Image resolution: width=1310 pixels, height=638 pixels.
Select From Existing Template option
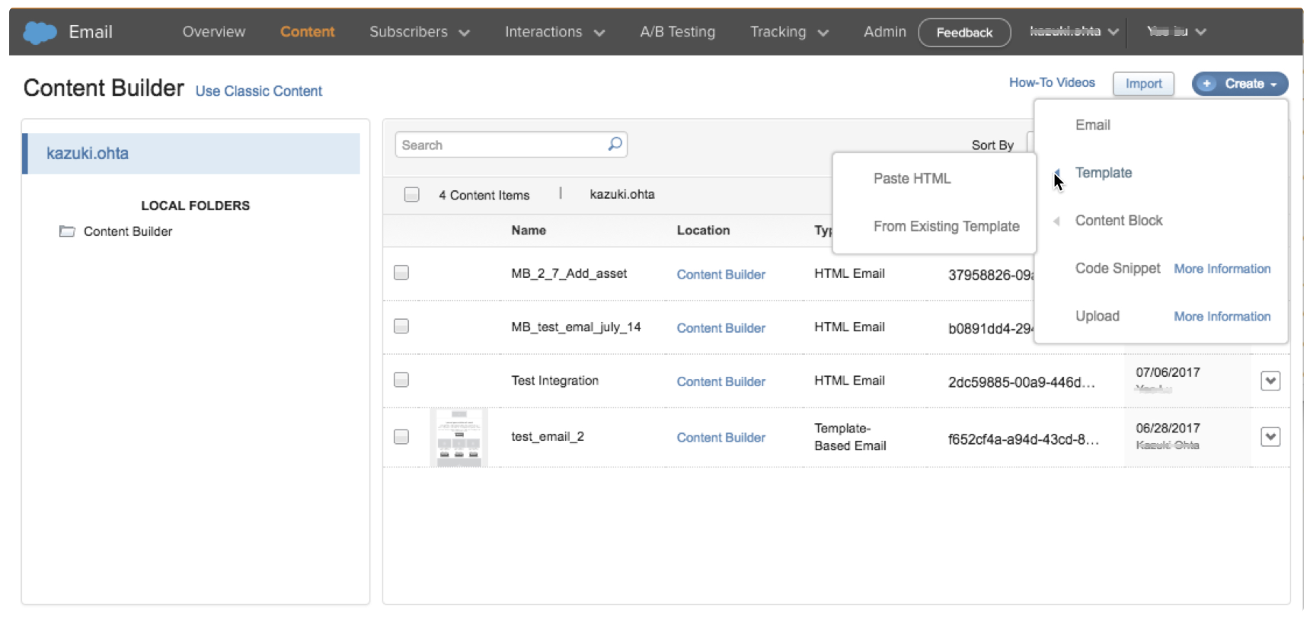click(x=946, y=226)
